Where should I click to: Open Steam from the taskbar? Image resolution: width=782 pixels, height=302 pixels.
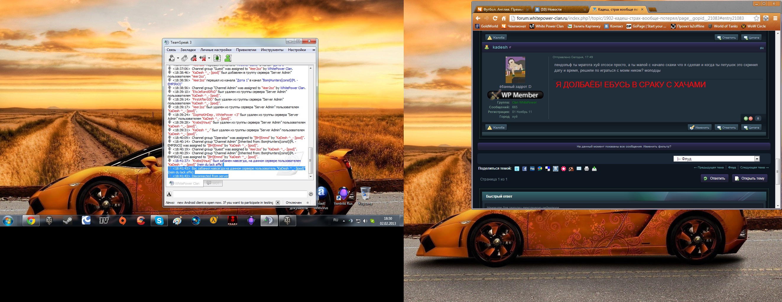[x=67, y=221]
